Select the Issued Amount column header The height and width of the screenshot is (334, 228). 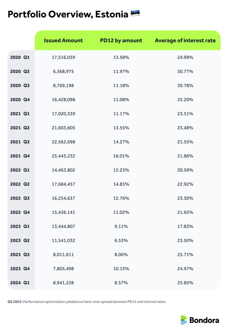[63, 40]
